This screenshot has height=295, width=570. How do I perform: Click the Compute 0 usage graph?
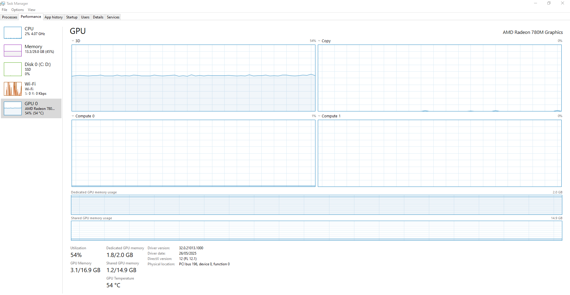(x=193, y=153)
